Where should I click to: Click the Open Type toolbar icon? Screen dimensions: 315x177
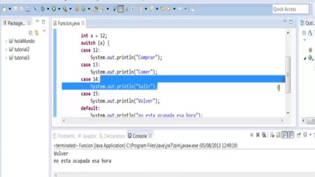click(x=95, y=9)
